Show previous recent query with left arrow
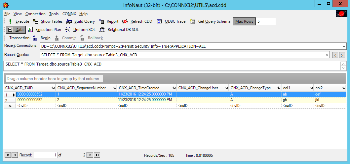This screenshot has height=164, width=350. (335, 55)
